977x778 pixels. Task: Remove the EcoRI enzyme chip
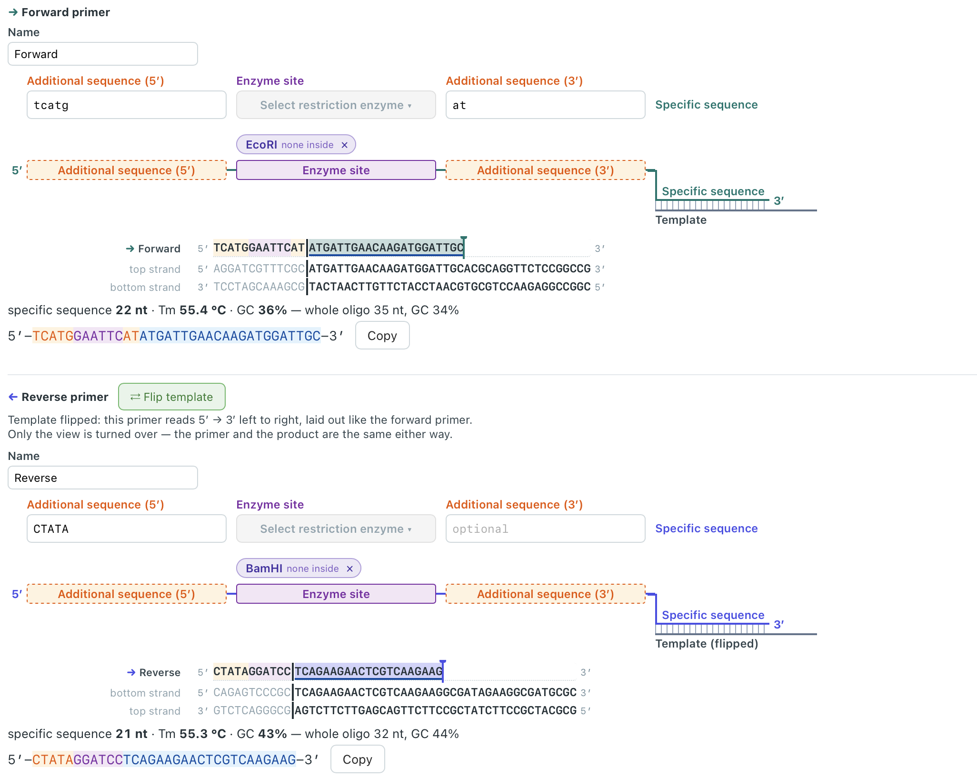click(x=345, y=145)
